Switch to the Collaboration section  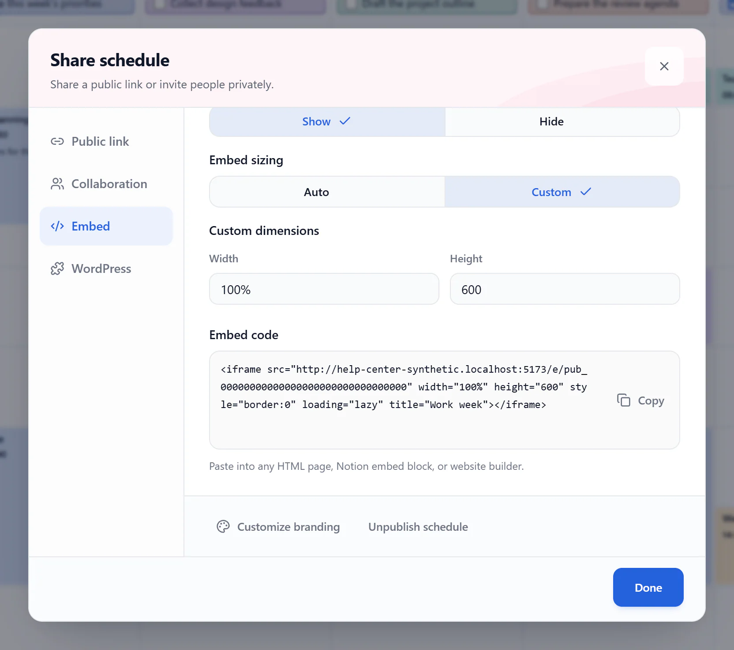click(106, 184)
